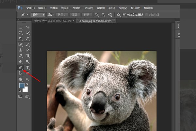
Task: Open the 编辑(E) menu
Action: pos(42,8)
